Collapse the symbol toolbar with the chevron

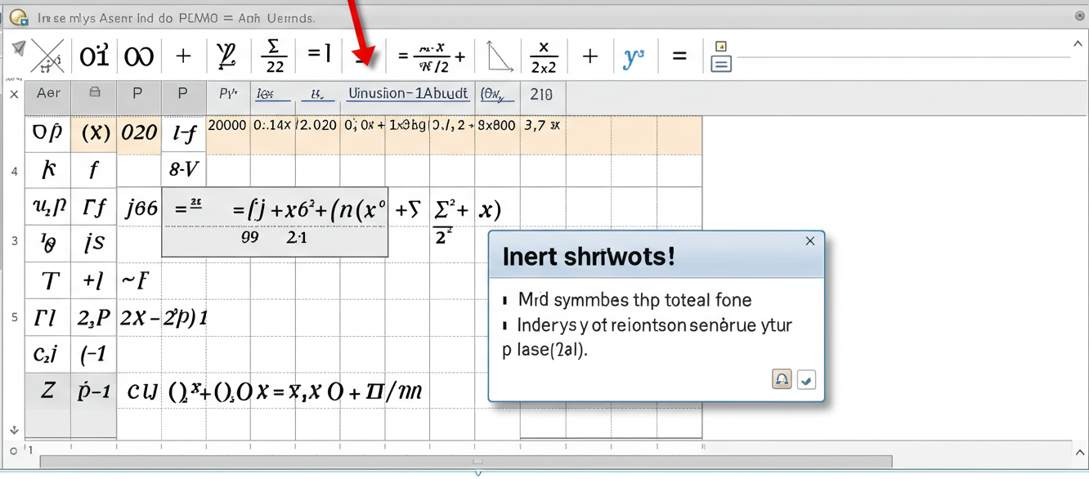(1078, 44)
